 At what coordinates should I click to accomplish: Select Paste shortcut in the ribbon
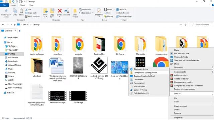32,16
